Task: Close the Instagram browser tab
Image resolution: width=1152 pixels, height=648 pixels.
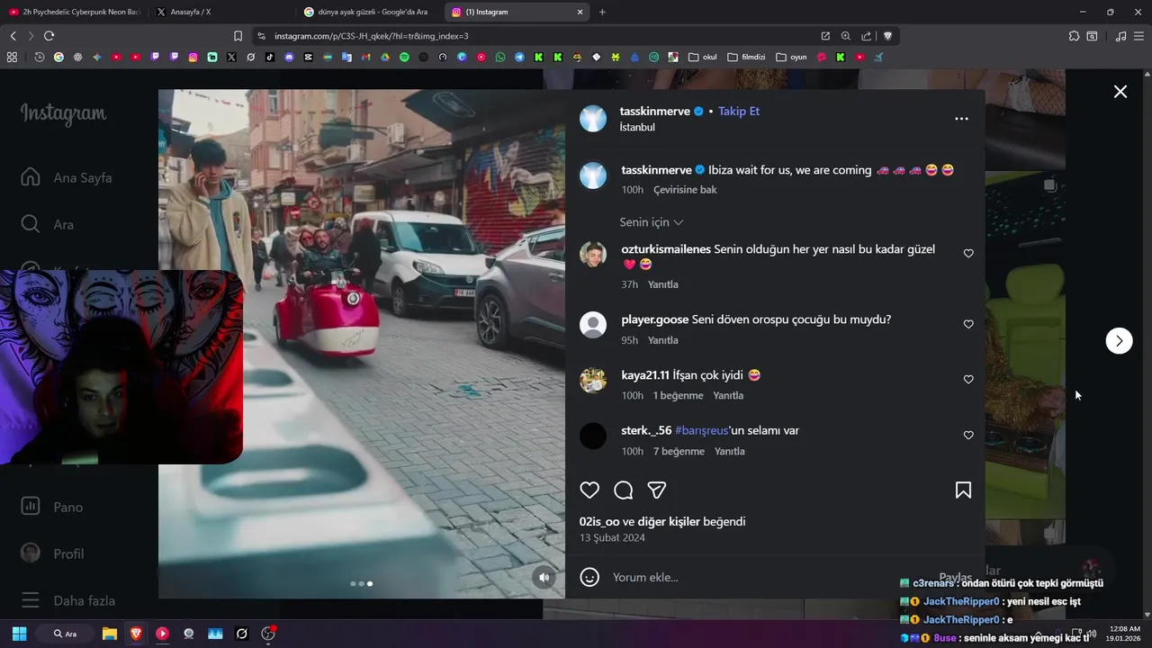Action: [x=580, y=12]
